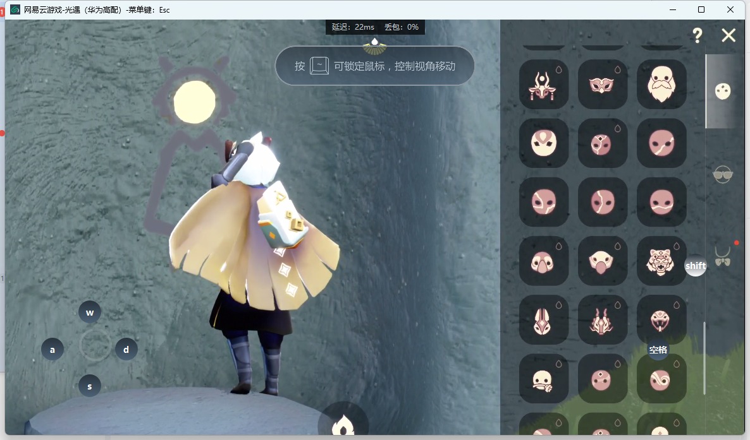Screen dimensions: 750x440
Task: Close the outfit panel with X
Action: tap(728, 35)
